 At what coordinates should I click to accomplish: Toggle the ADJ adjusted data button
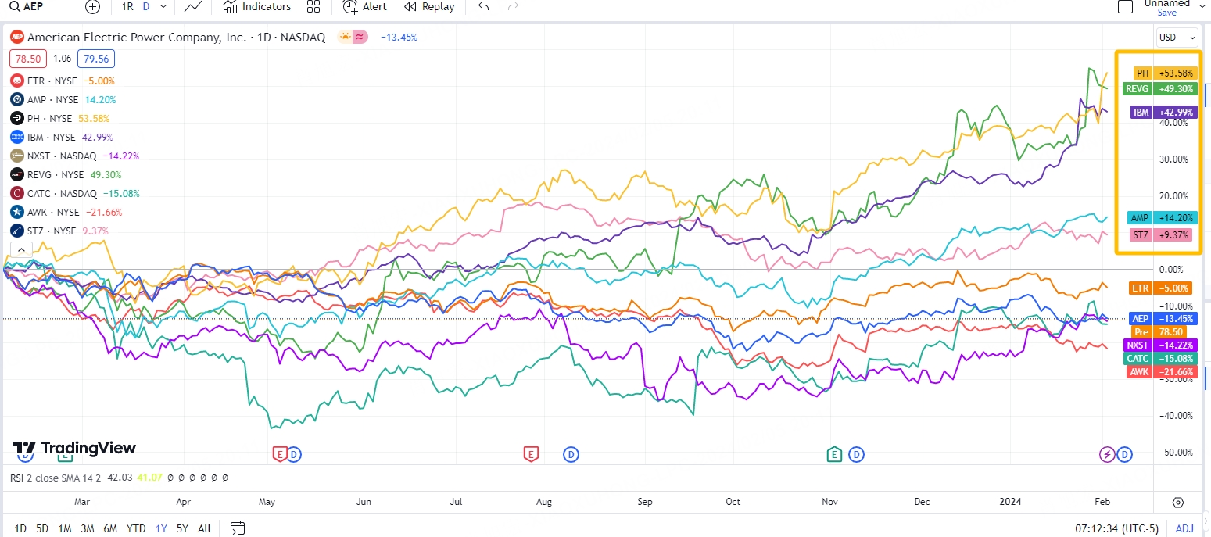coord(1184,528)
